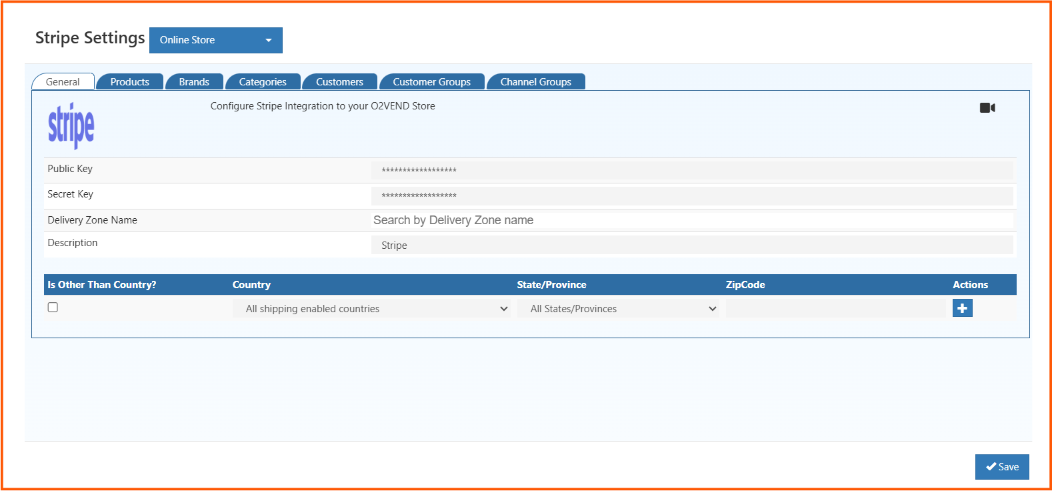Screen dimensions: 1052x491
Task: Click the Delivery Zone name search field
Action: (691, 220)
